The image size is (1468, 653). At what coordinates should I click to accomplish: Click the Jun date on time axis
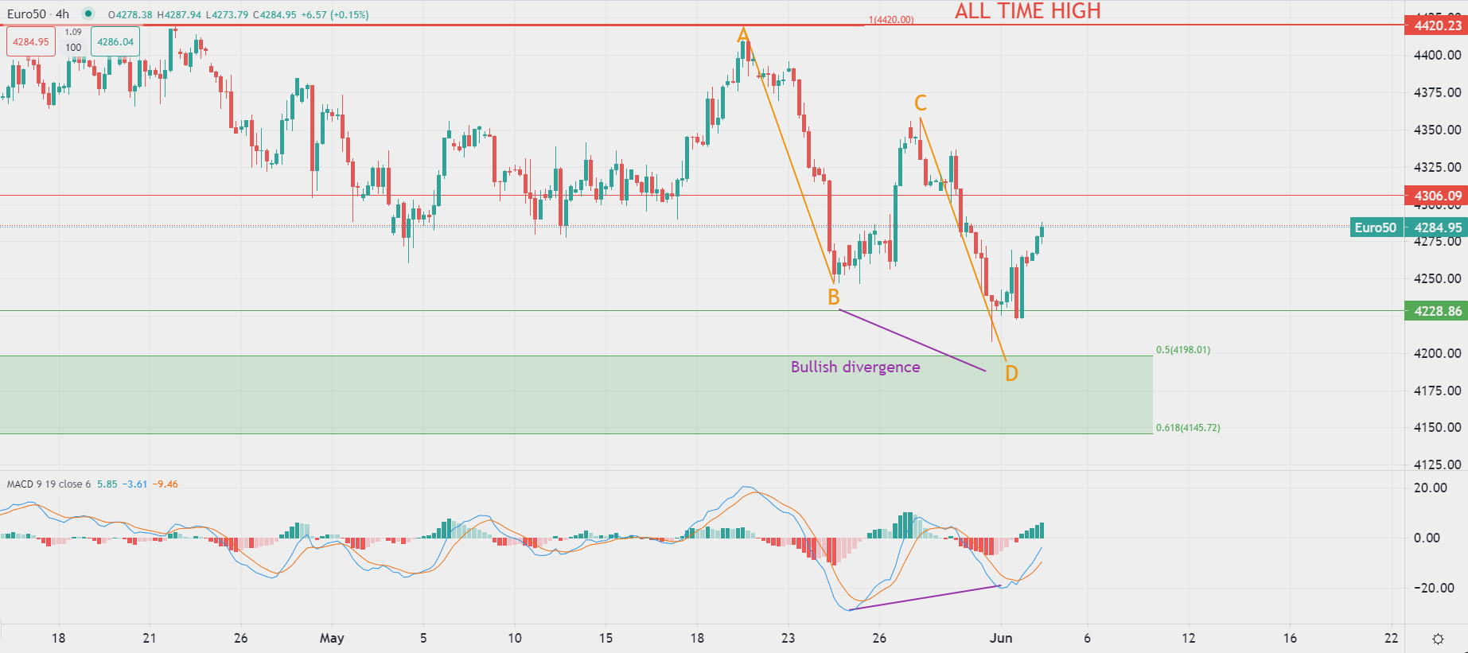click(x=1000, y=638)
